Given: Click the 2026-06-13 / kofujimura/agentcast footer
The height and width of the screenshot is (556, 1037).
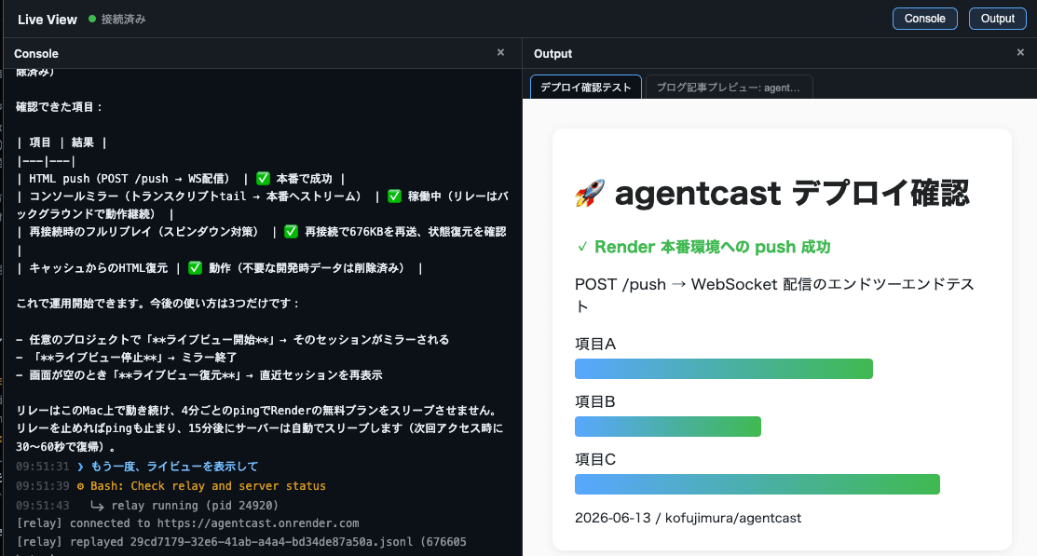Looking at the screenshot, I should point(688,518).
